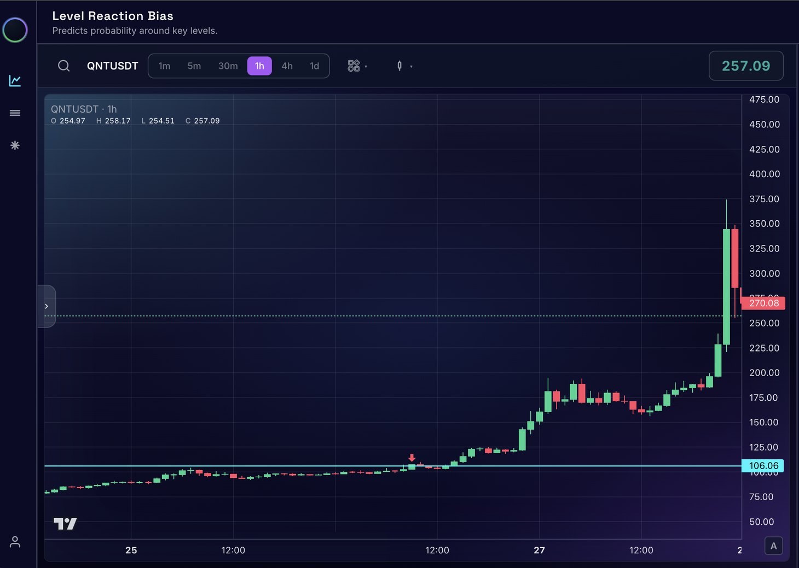Click the legend Open value 254.97

point(72,121)
